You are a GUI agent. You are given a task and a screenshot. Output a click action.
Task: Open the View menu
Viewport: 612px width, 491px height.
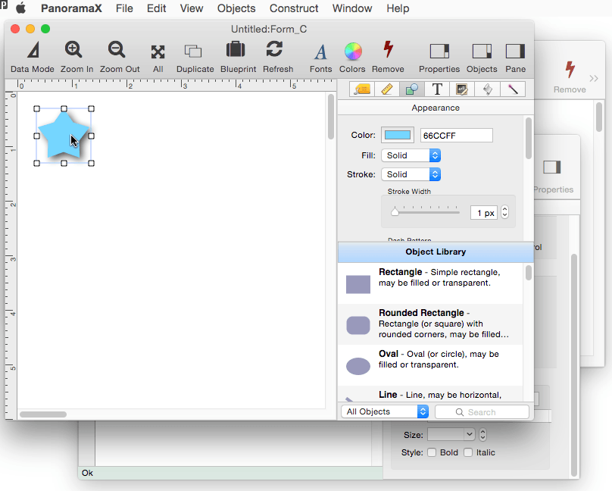[192, 8]
